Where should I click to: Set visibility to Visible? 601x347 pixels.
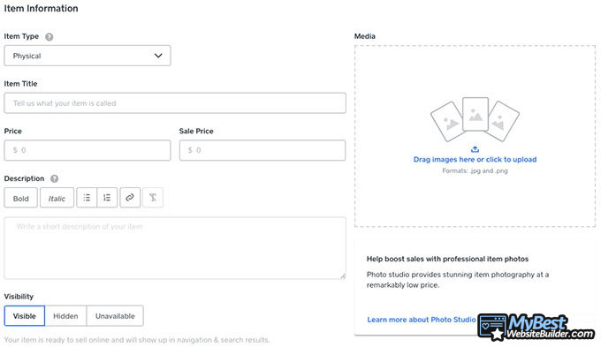(x=25, y=316)
